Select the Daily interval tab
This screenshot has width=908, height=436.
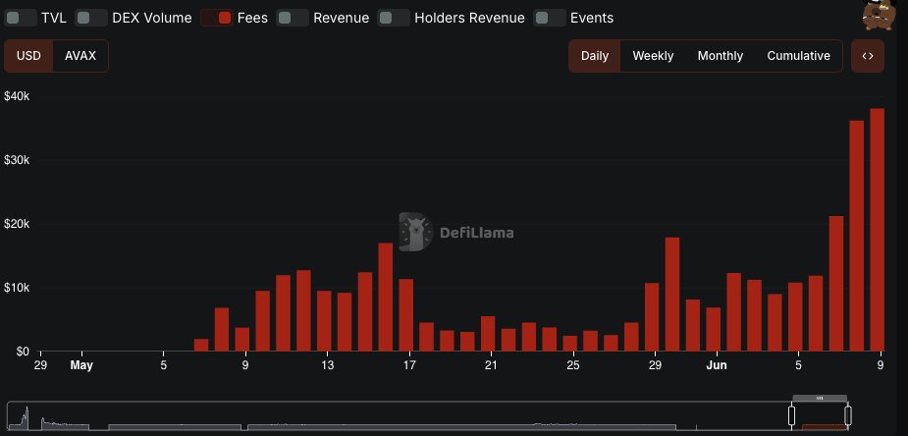click(x=595, y=56)
